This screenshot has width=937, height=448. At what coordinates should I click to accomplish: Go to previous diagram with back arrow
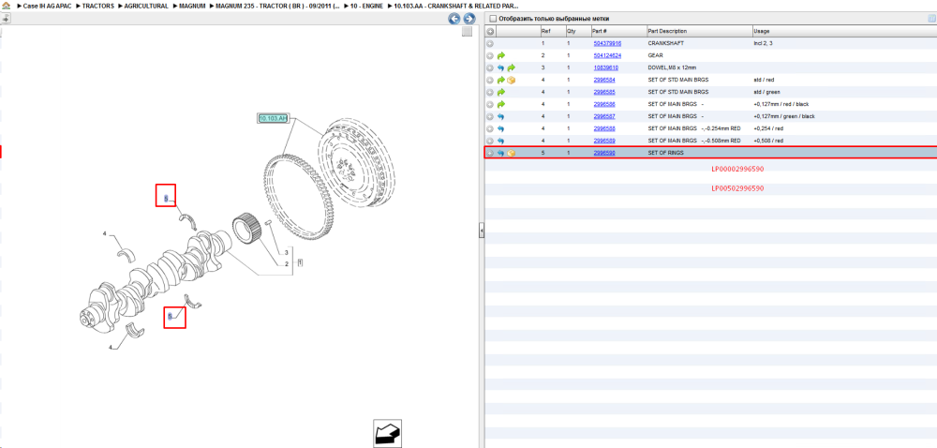tap(454, 19)
